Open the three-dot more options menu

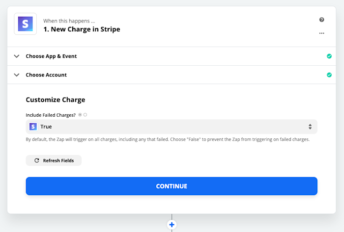point(321,33)
